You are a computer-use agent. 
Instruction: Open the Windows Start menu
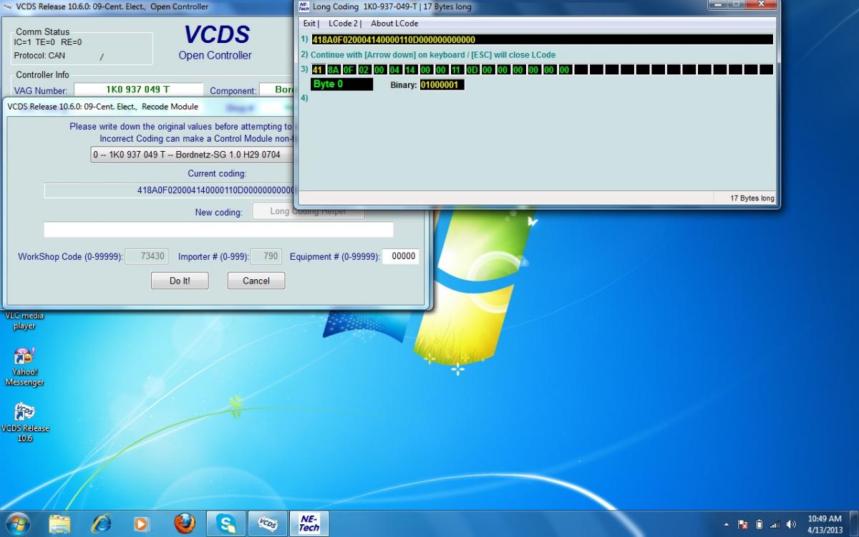pyautogui.click(x=18, y=523)
